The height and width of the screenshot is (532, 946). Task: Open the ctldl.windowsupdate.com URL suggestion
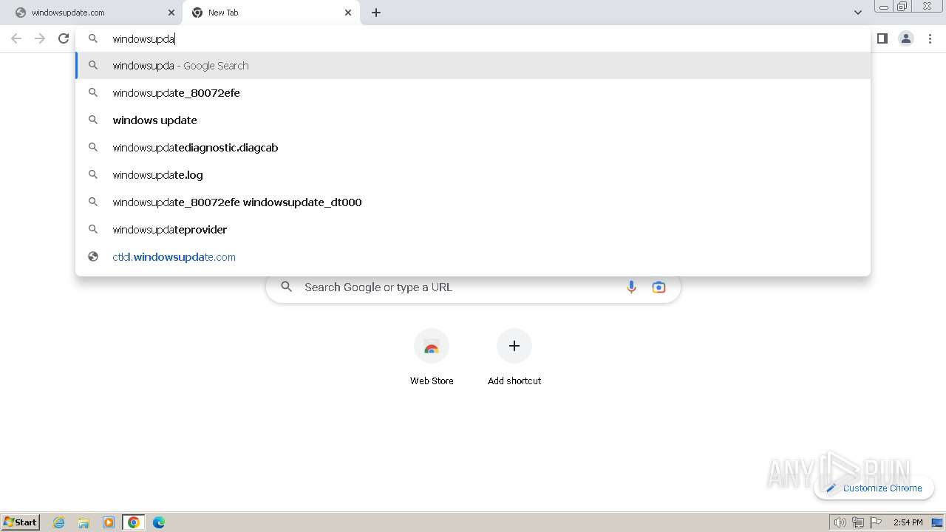473,257
